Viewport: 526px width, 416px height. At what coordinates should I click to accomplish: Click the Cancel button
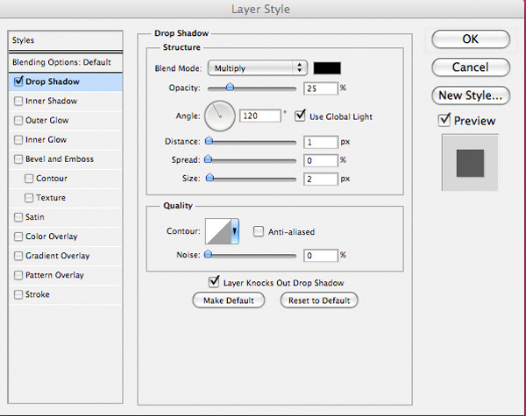click(471, 67)
